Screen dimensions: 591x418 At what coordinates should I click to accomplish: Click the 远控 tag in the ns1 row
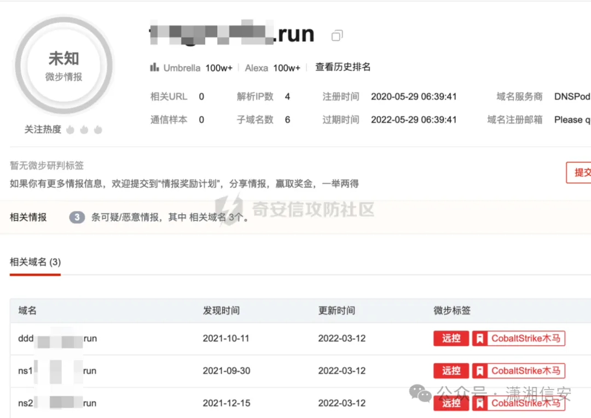click(x=451, y=370)
